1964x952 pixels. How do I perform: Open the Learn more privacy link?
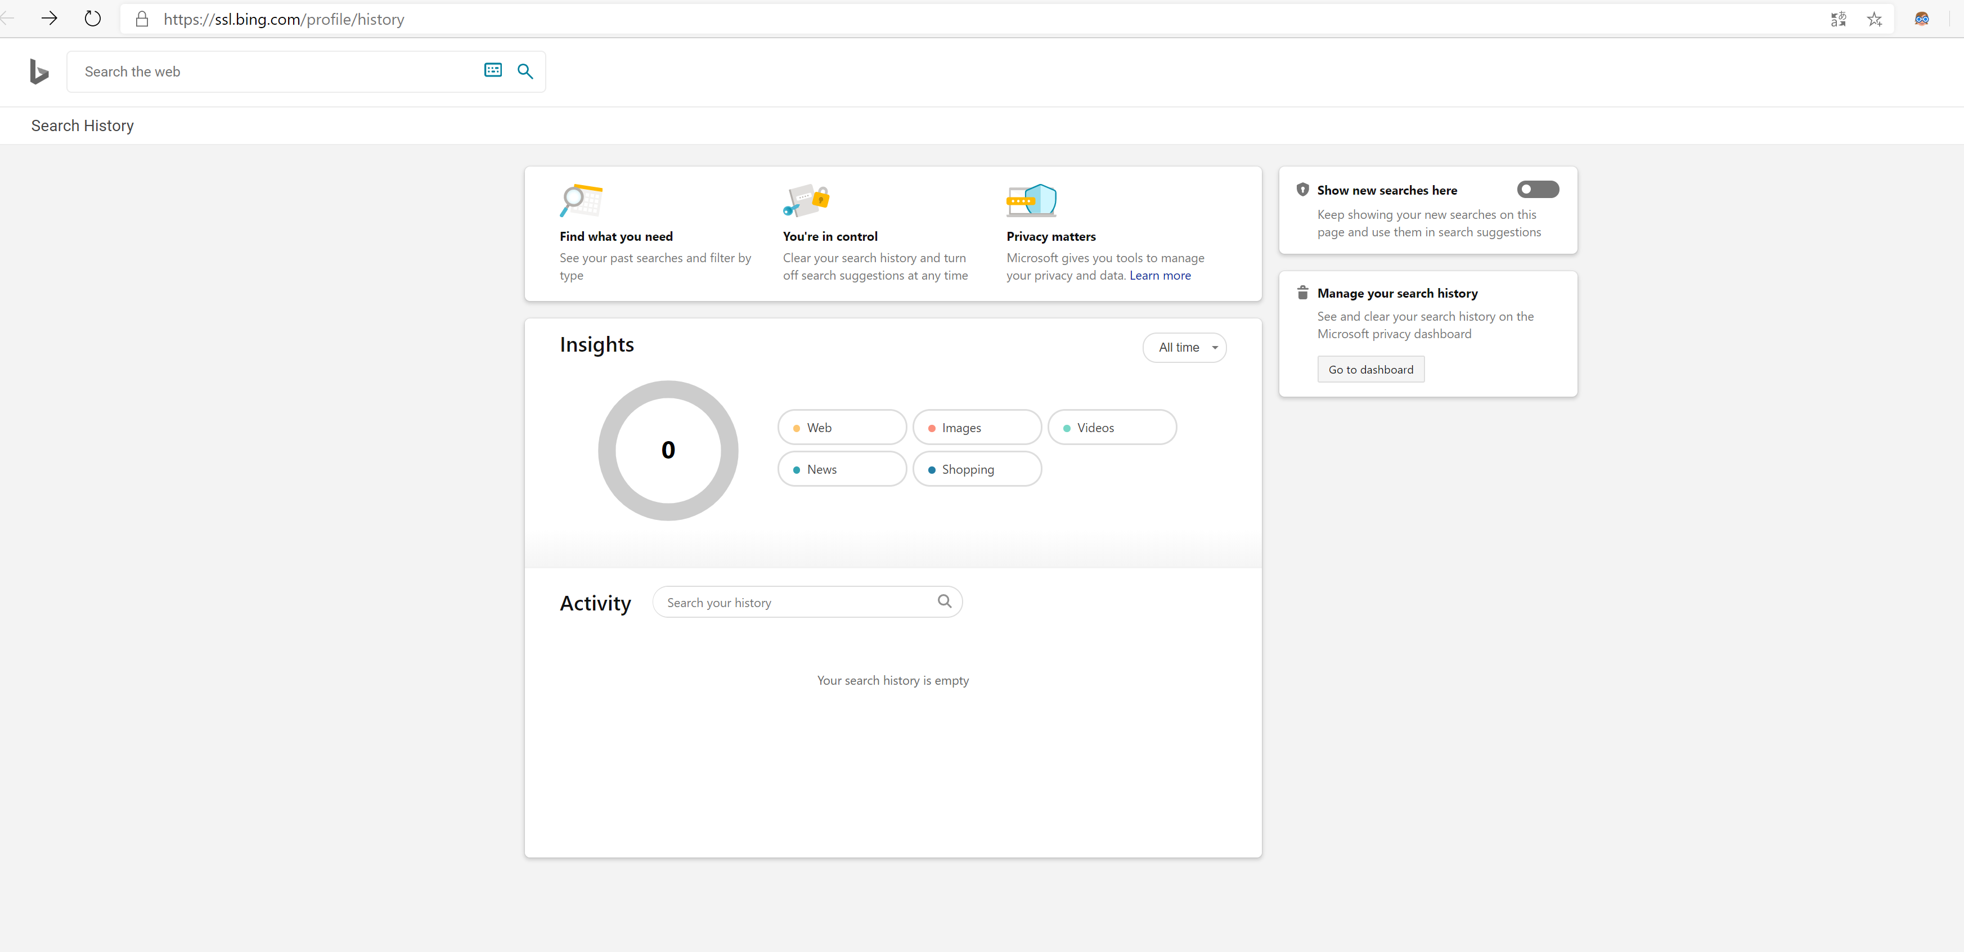pos(1159,275)
